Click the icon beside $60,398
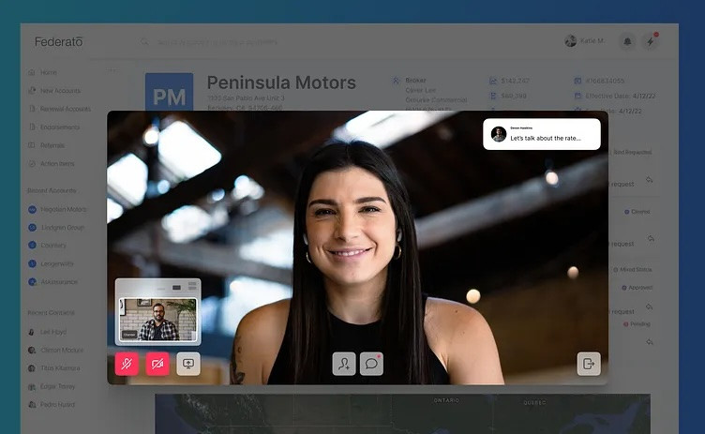 point(493,96)
